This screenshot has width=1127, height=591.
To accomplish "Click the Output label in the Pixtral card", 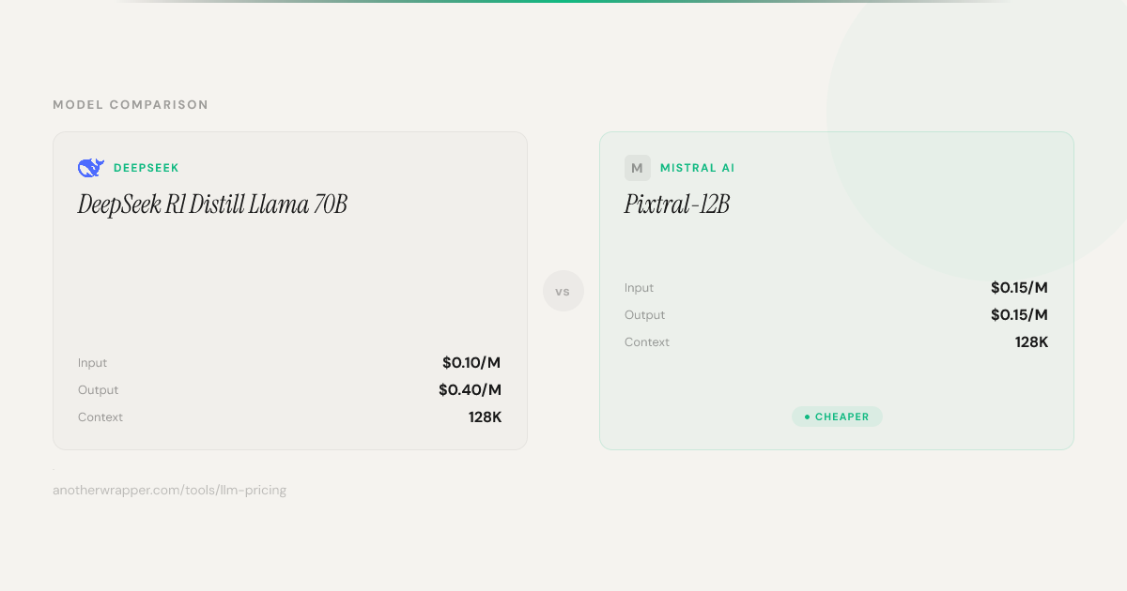I will coord(644,315).
